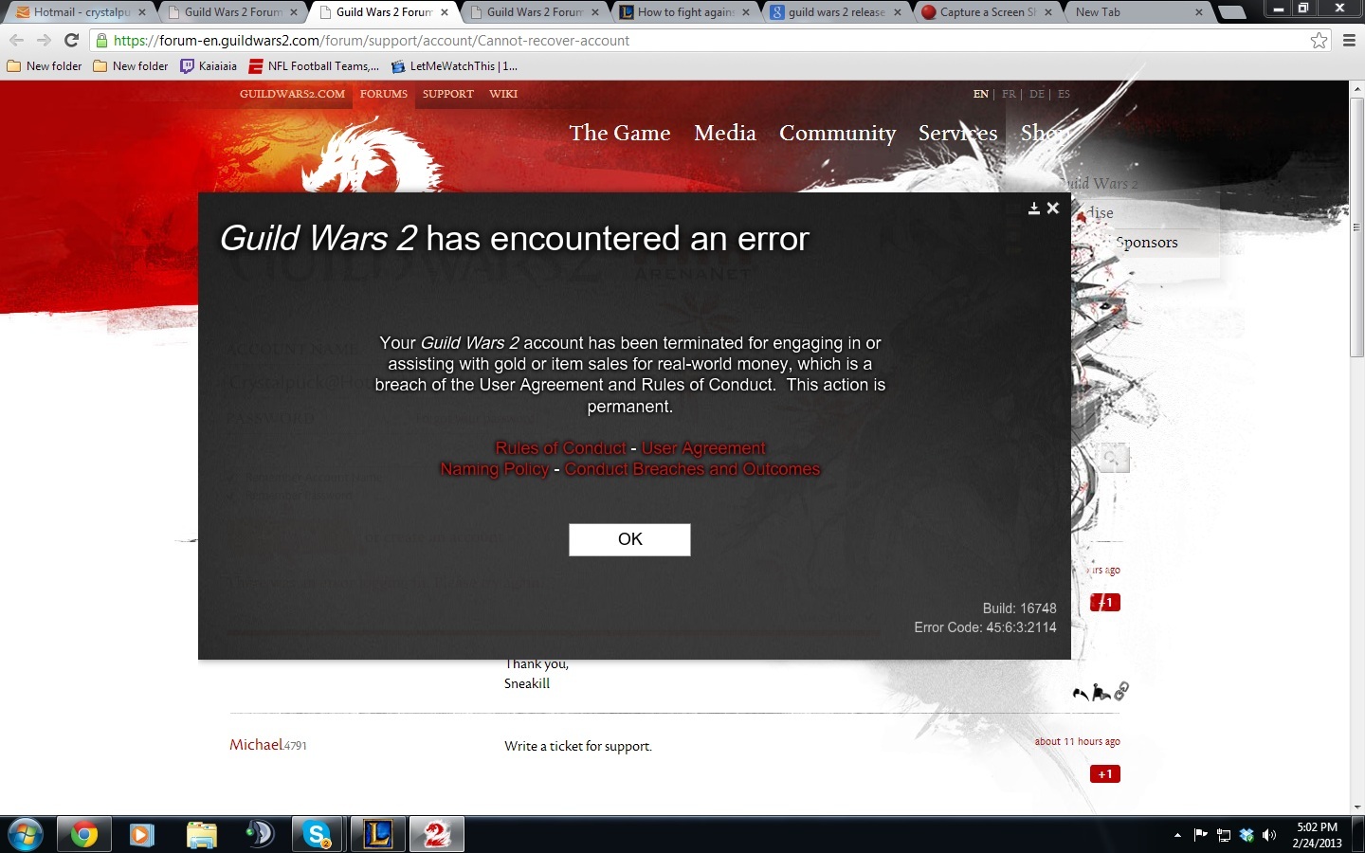The width and height of the screenshot is (1365, 853).
Task: Click the taskbar clock showing 5:02 PM
Action: (x=1318, y=835)
